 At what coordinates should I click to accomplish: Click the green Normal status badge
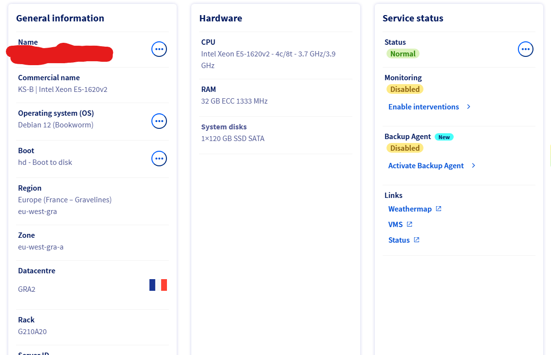click(x=403, y=53)
